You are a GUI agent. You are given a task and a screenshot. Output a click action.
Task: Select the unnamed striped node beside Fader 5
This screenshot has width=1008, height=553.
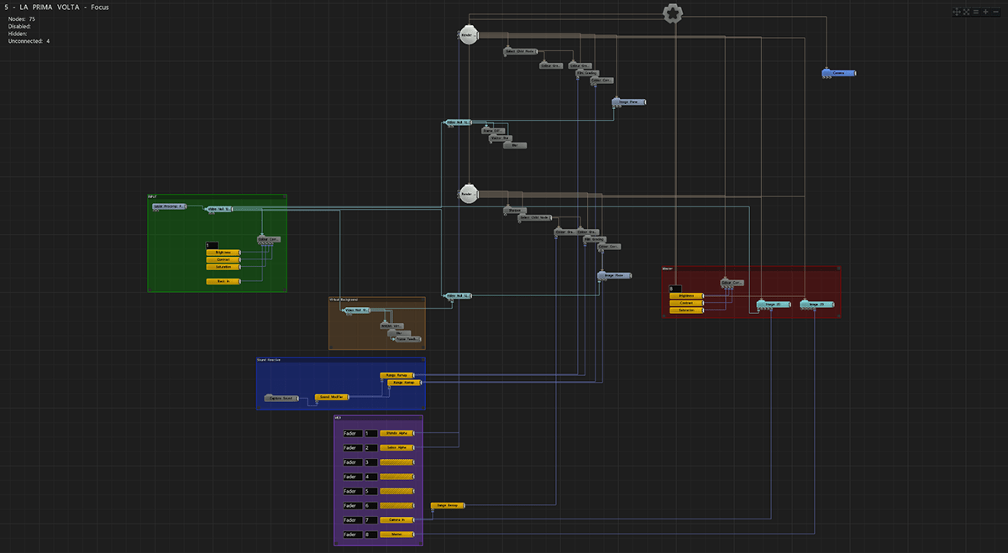[397, 491]
